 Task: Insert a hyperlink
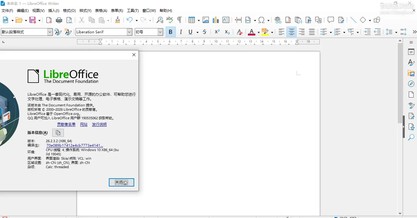[x=278, y=20]
